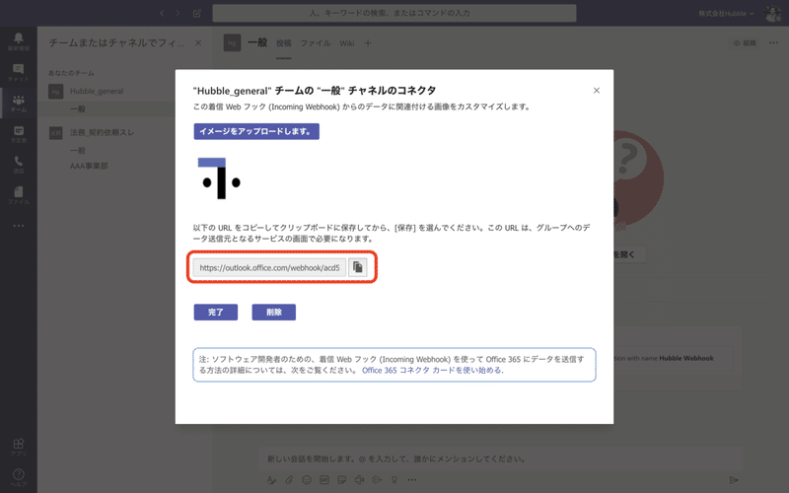This screenshot has height=493, width=789.
Task: Click the webhook connector image thumbnail
Action: coord(219,178)
